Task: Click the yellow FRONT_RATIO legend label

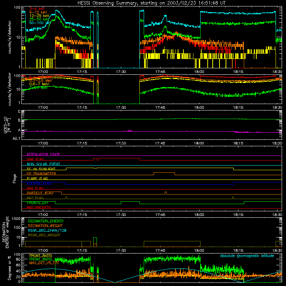Action: click(41, 256)
